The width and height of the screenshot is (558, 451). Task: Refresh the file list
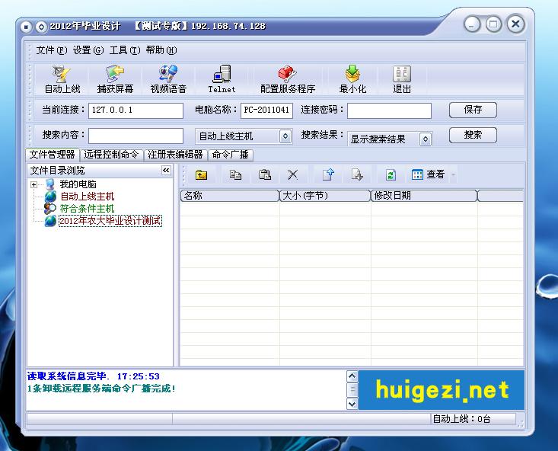click(x=391, y=174)
